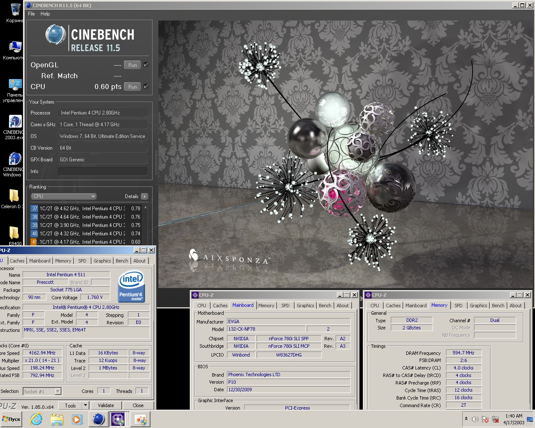Click the DRAM Frequency 594.7 MHz value
The height and width of the screenshot is (428, 535).
coord(464,353)
